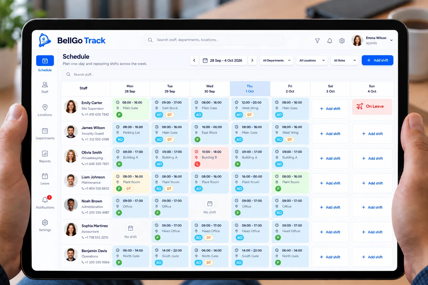Image resolution: width=428 pixels, height=285 pixels.
Task: Click the Search staff... input field
Action: 228,75
